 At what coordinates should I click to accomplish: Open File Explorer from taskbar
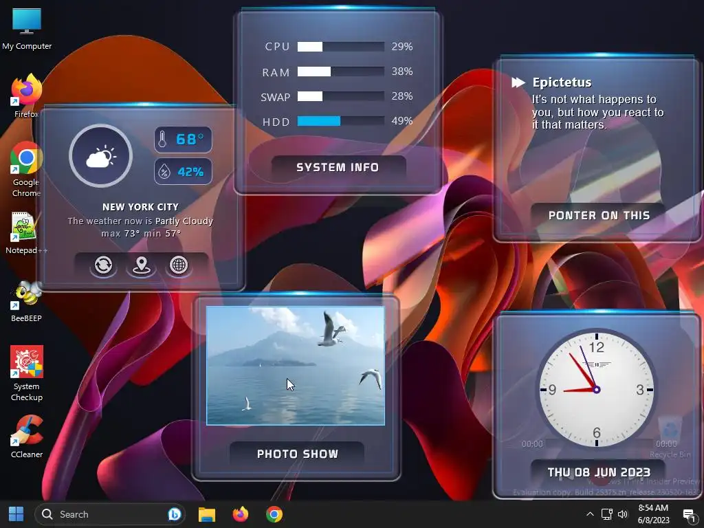(x=207, y=514)
